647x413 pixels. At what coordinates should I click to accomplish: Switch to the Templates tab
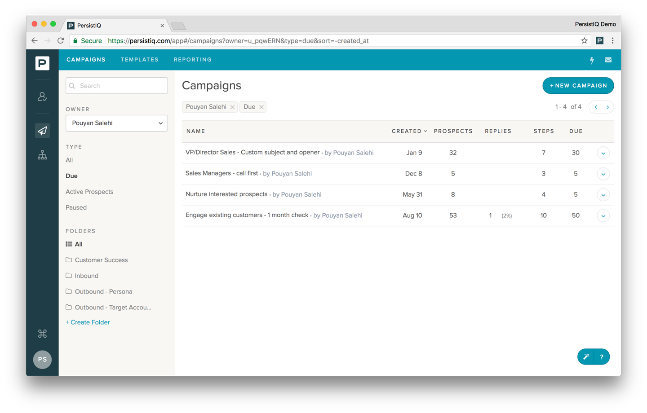tap(139, 60)
